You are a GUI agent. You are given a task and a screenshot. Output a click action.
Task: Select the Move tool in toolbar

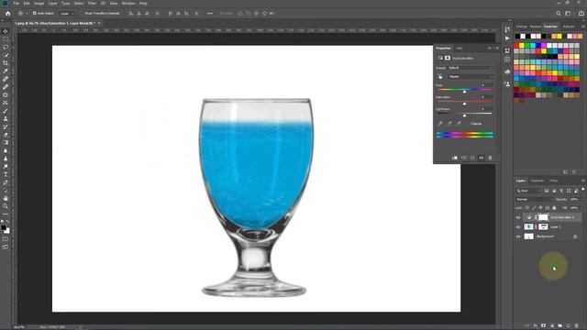pyautogui.click(x=6, y=31)
